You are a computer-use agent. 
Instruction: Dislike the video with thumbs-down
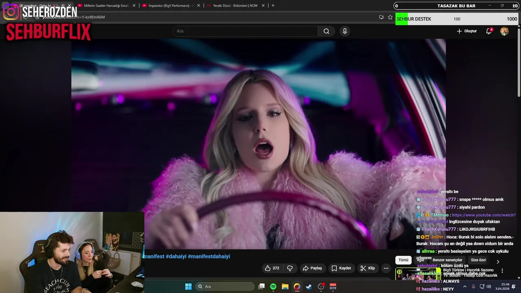click(290, 268)
